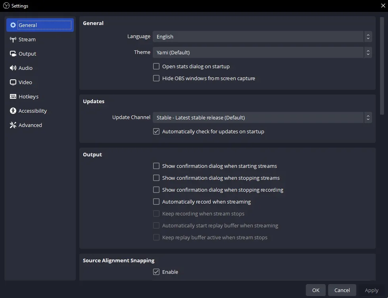
Task: Enable Open stats dialog on startup
Action: [x=156, y=66]
